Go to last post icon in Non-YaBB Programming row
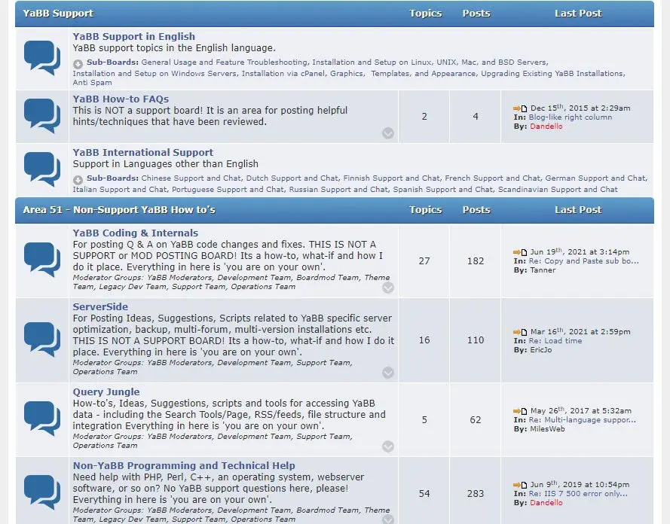The width and height of the screenshot is (670, 524). click(x=520, y=485)
